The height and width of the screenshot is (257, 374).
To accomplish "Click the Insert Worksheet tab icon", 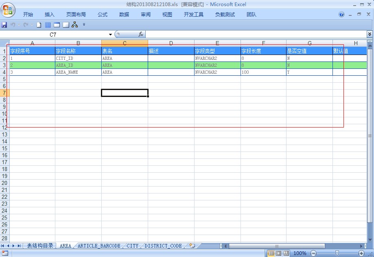I will coord(192,246).
